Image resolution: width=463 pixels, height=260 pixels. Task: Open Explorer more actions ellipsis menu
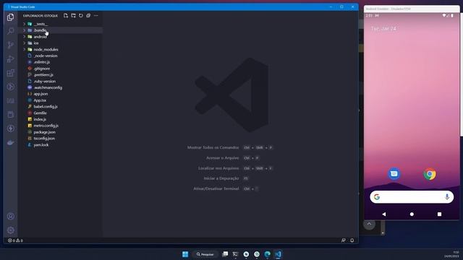click(96, 16)
